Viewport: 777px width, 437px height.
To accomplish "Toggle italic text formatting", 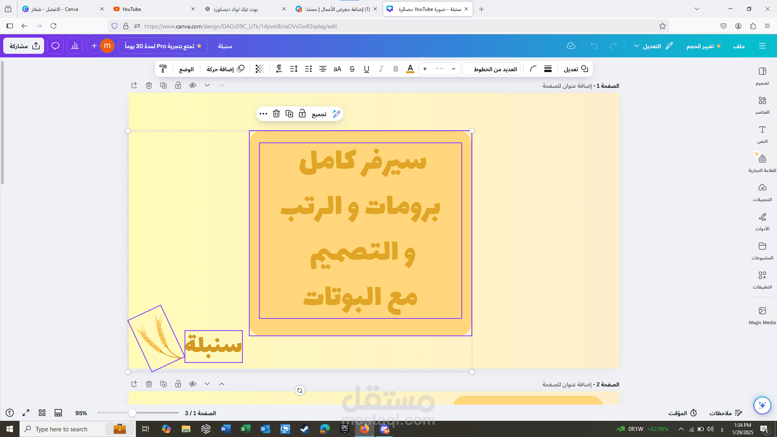I will (x=381, y=69).
